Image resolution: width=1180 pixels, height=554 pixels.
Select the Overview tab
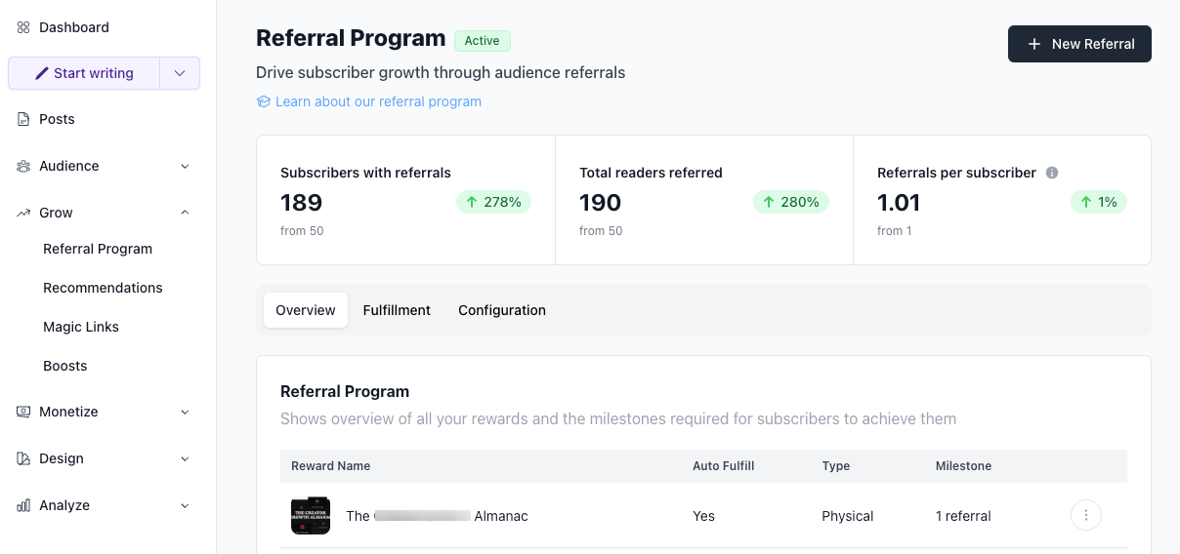point(306,310)
